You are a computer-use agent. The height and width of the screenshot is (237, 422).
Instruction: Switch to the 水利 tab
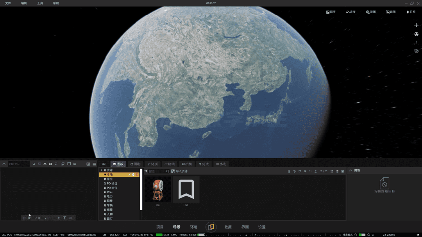point(221,164)
